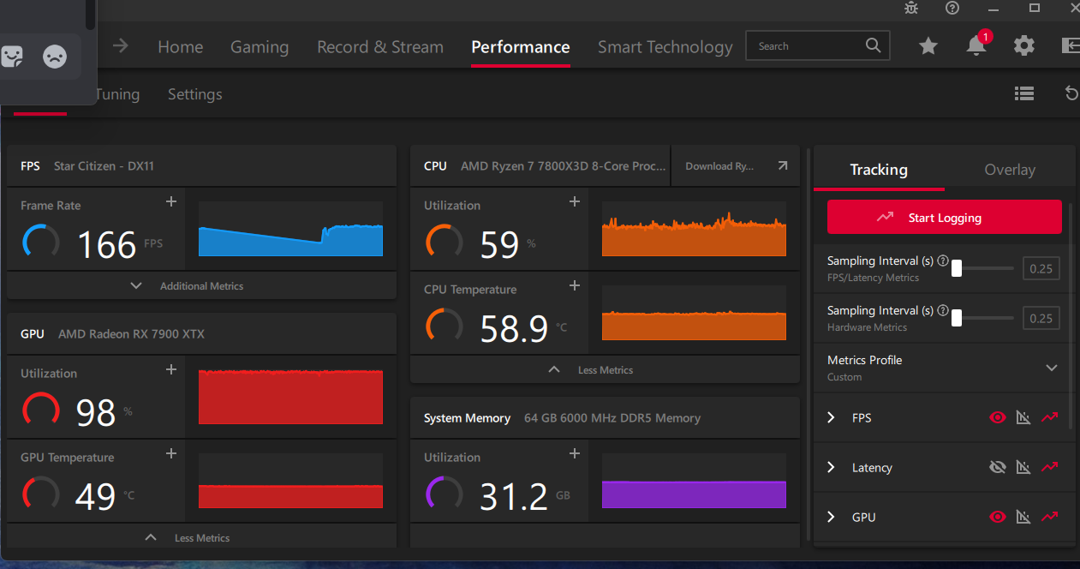Switch to list view layout icon
This screenshot has height=569, width=1080.
[1024, 93]
